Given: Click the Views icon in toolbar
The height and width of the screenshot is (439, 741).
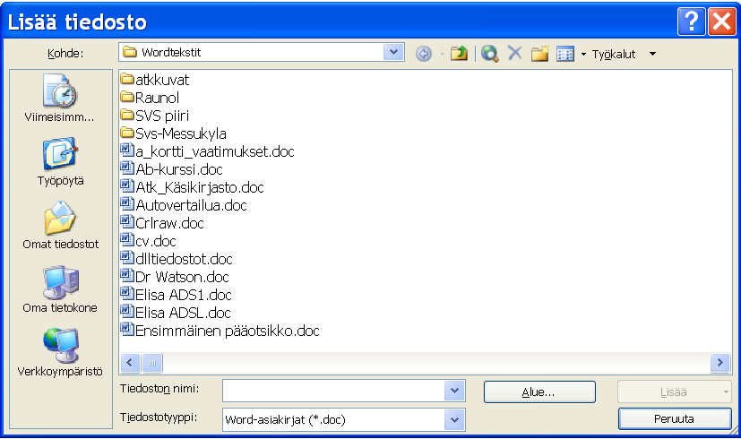Looking at the screenshot, I should tap(565, 54).
